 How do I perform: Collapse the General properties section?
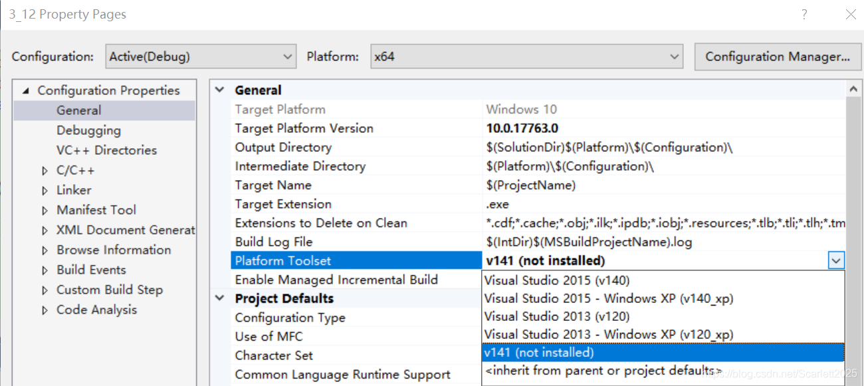tap(219, 89)
